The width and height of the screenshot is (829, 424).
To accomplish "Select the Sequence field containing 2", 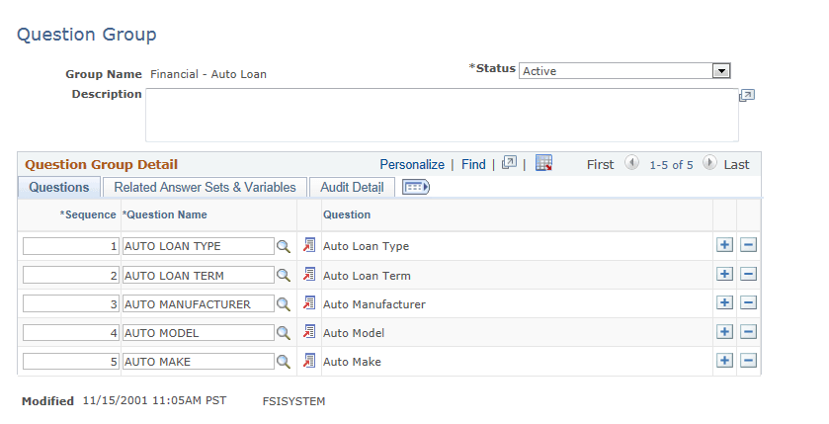I will coord(71,275).
